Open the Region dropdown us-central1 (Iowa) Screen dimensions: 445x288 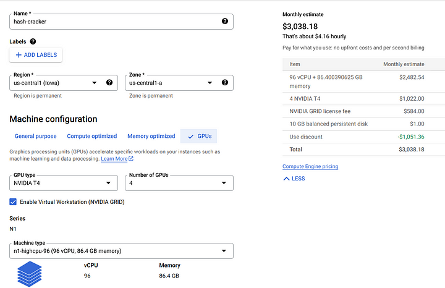pos(64,83)
